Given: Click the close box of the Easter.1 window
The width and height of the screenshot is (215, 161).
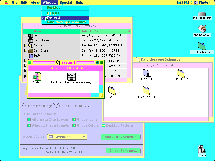Looking at the screenshot, I should [30, 63].
